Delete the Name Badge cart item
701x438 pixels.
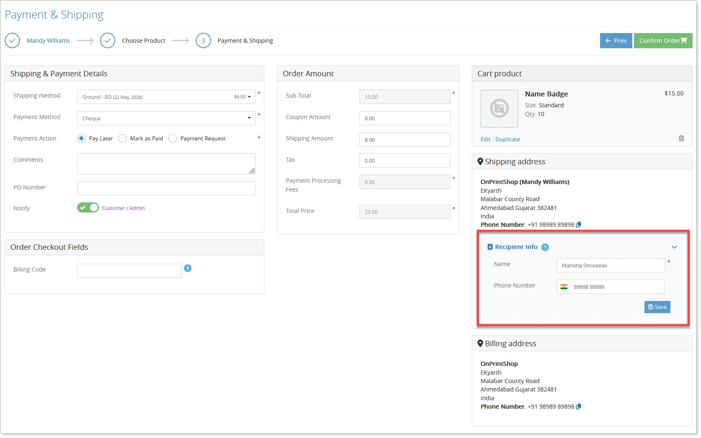[x=681, y=138]
